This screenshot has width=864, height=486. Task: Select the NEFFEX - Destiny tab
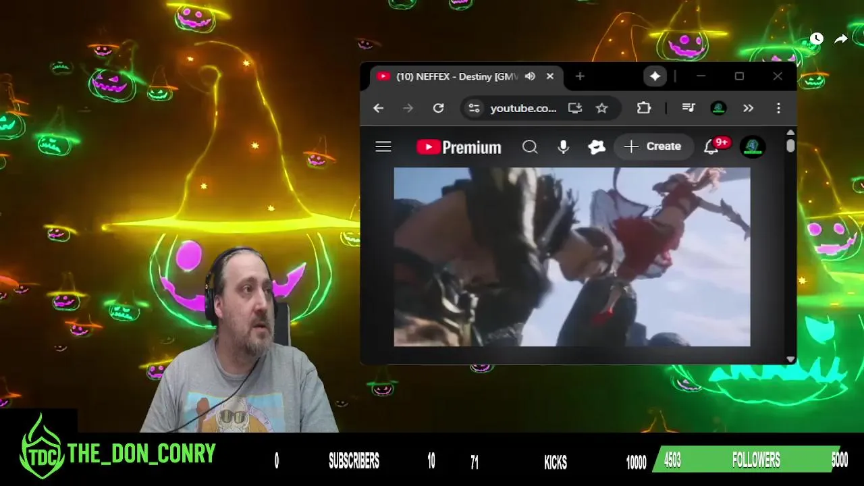pos(466,76)
